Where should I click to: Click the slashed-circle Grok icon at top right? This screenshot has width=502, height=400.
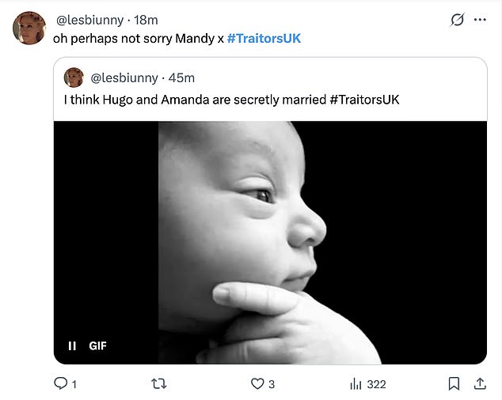point(457,21)
